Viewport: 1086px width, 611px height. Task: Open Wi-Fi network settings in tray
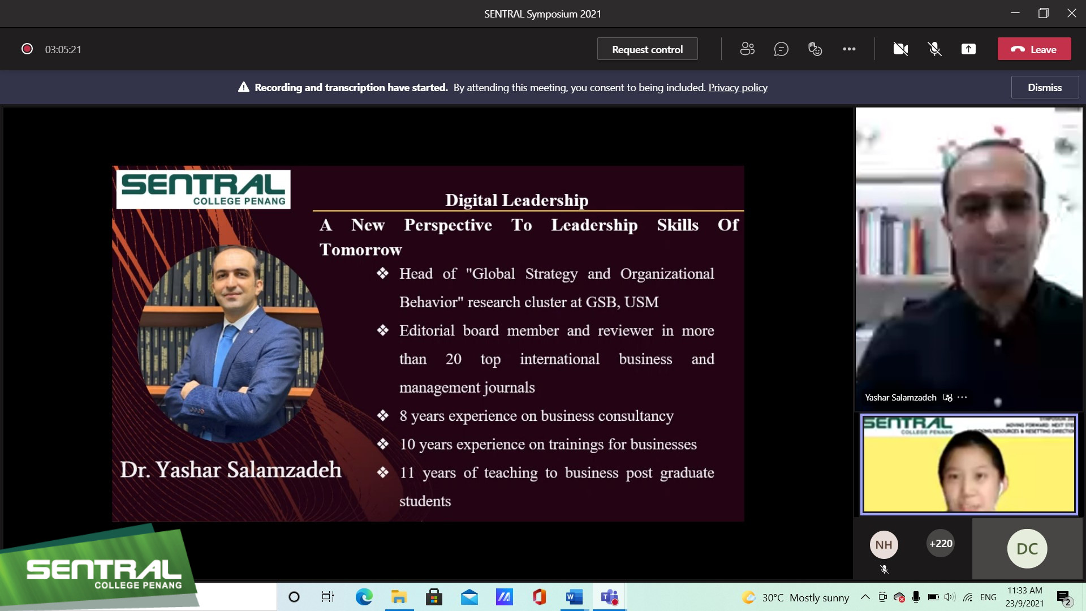[968, 597]
